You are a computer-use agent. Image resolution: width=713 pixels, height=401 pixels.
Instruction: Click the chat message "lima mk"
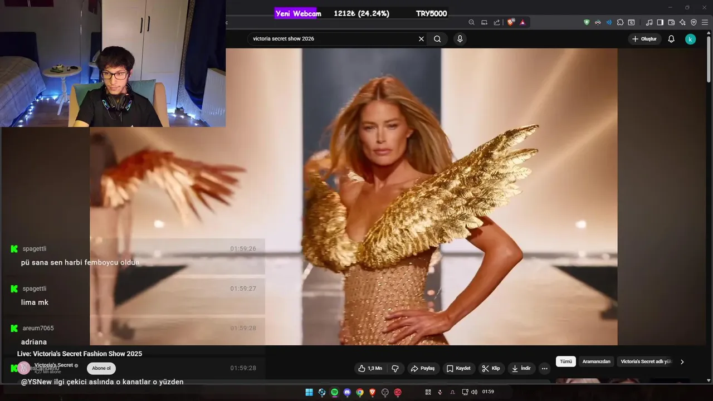35,302
